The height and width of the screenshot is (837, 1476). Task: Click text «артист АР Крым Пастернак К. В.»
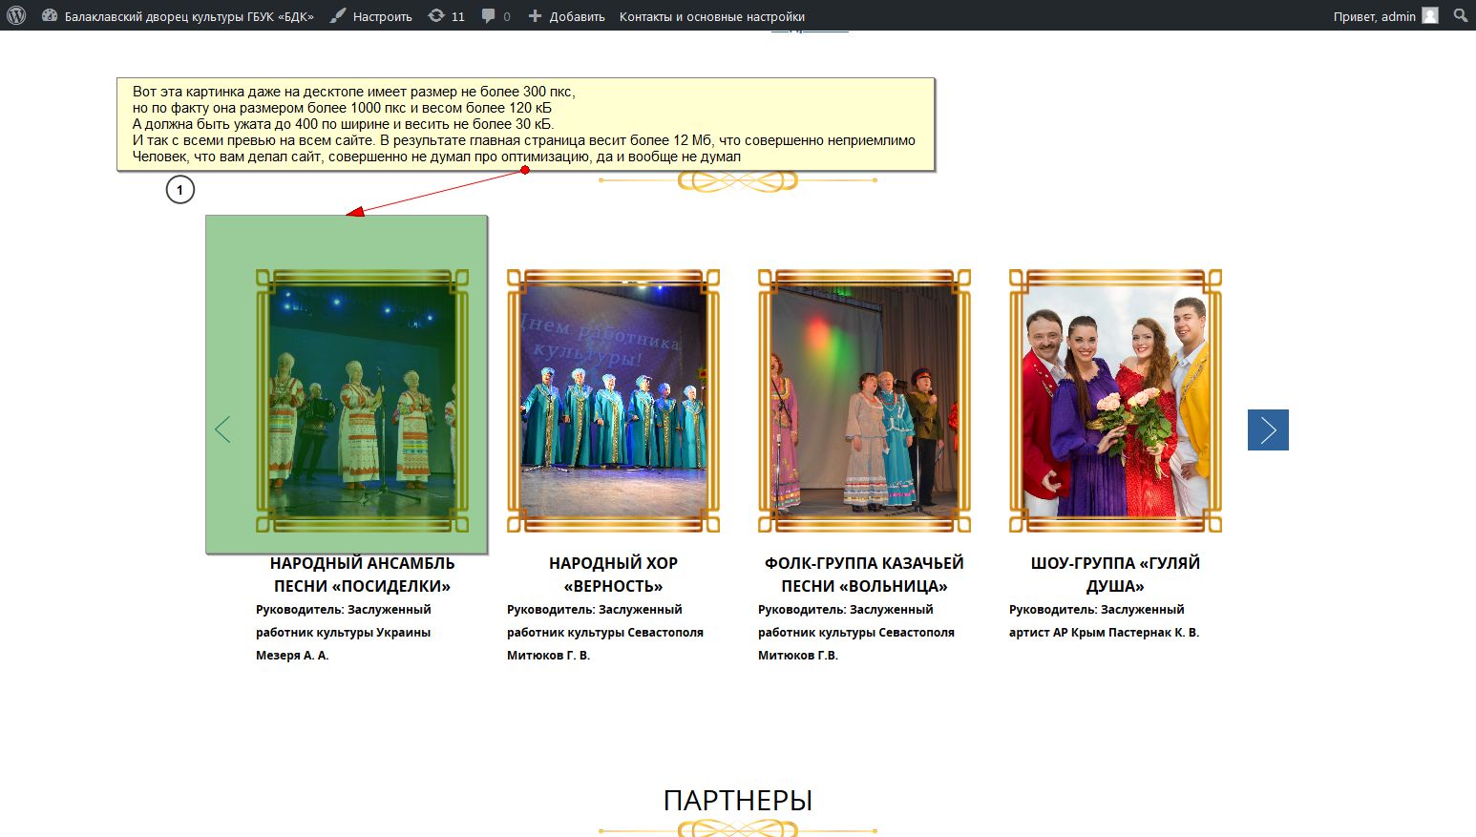pyautogui.click(x=1104, y=633)
